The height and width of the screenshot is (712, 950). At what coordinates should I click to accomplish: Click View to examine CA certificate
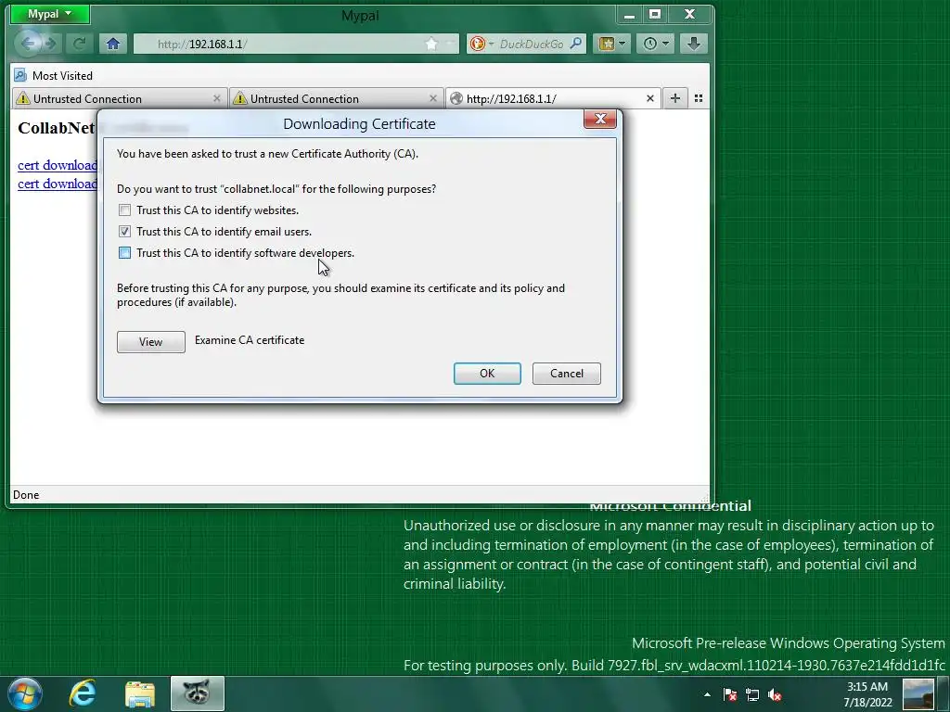pyautogui.click(x=151, y=341)
